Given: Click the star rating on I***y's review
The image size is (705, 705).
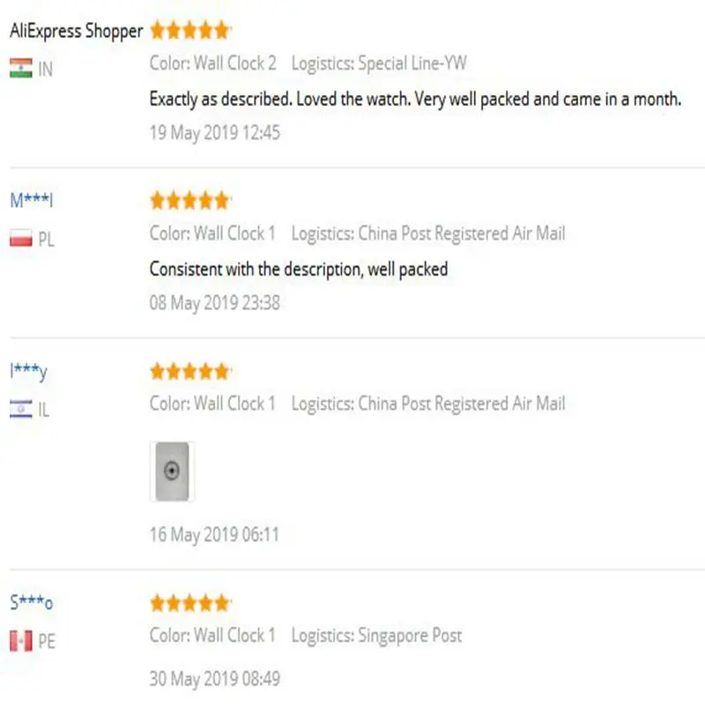Looking at the screenshot, I should point(190,371).
